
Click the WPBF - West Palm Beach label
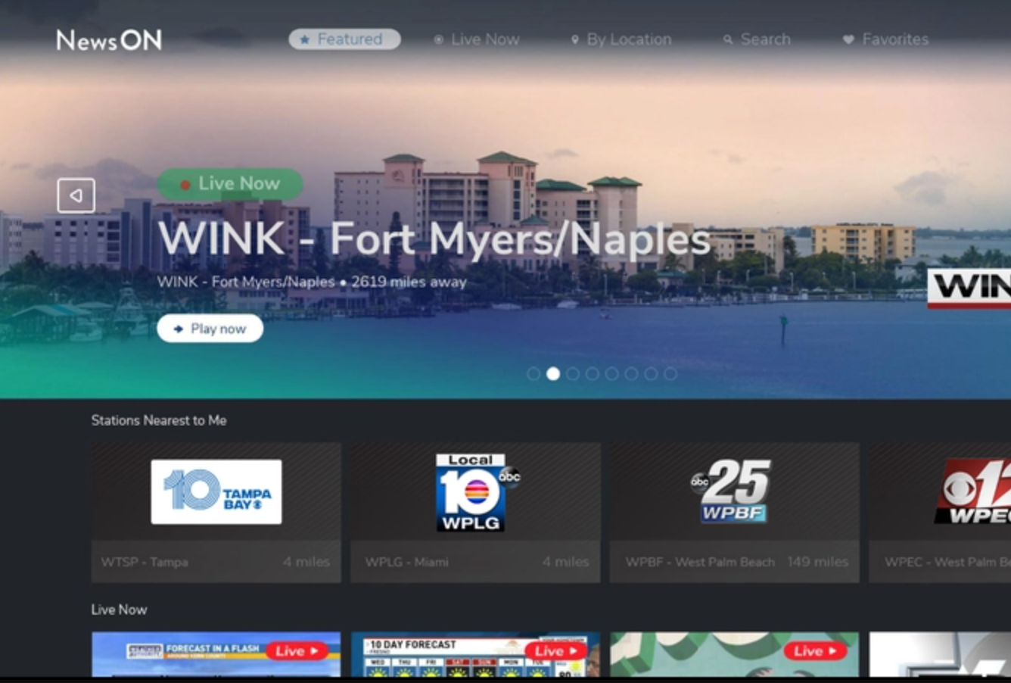[700, 562]
